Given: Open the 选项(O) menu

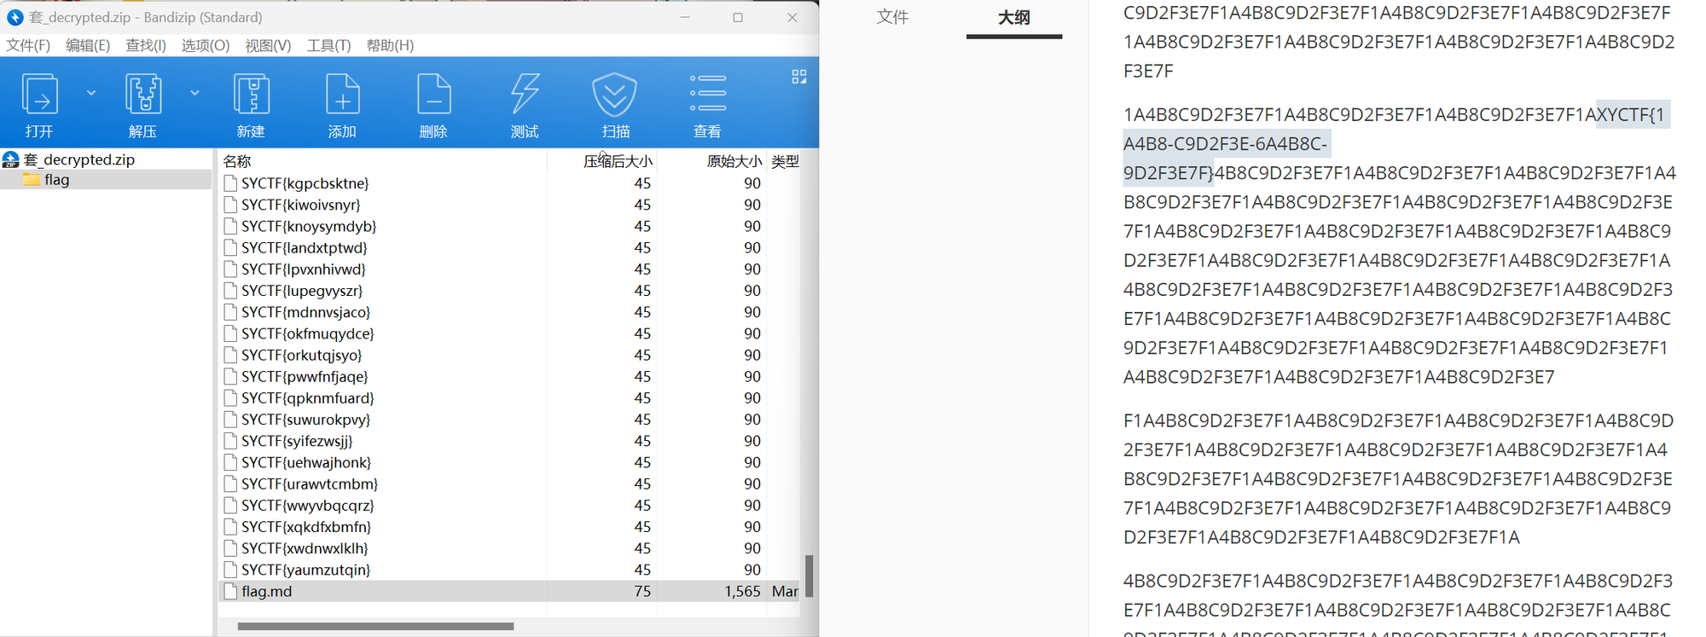Looking at the screenshot, I should click(x=206, y=45).
